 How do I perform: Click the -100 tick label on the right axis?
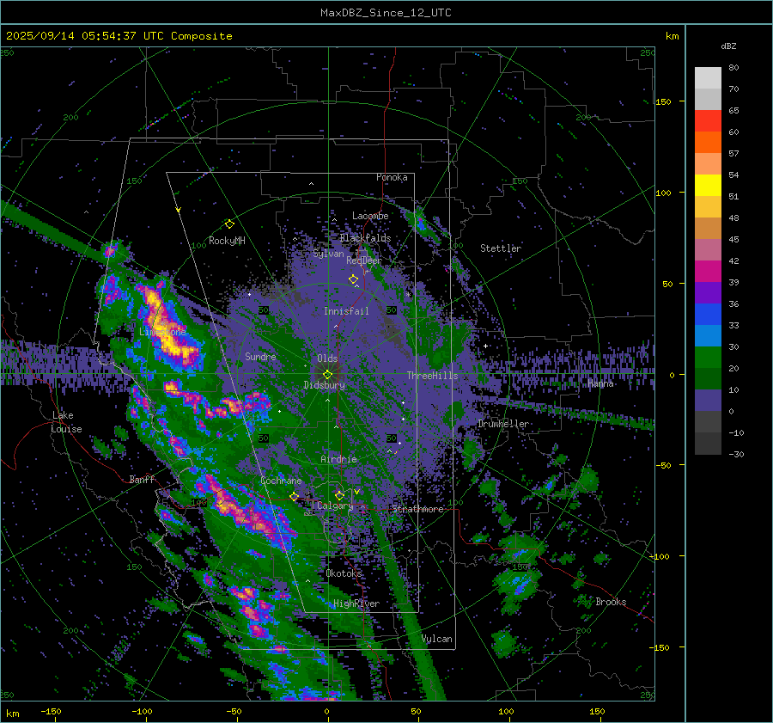[x=660, y=556]
